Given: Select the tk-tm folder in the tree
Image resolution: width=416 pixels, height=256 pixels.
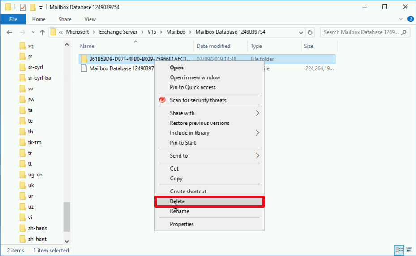Looking at the screenshot, I should point(35,142).
